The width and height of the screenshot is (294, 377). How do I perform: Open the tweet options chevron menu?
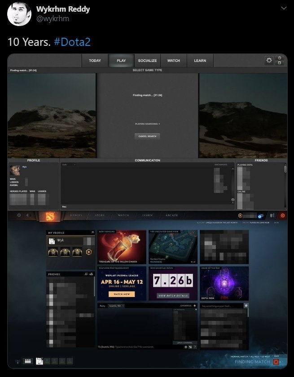[x=284, y=8]
